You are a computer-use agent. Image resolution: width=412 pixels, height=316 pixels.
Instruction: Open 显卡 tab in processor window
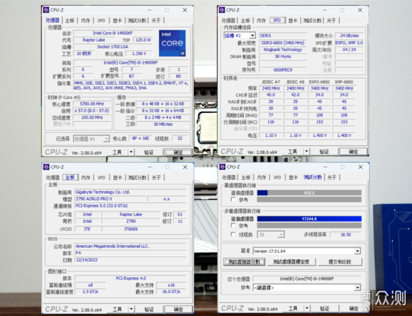117,21
